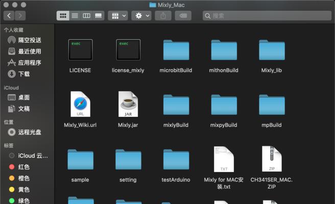Image resolution: width=335 pixels, height=204 pixels.
Task: Focus the Finder search field
Action: point(267,16)
